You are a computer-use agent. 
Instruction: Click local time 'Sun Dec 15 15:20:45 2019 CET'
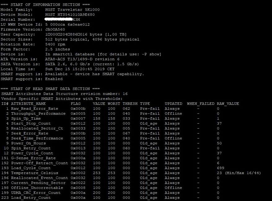(80, 69)
